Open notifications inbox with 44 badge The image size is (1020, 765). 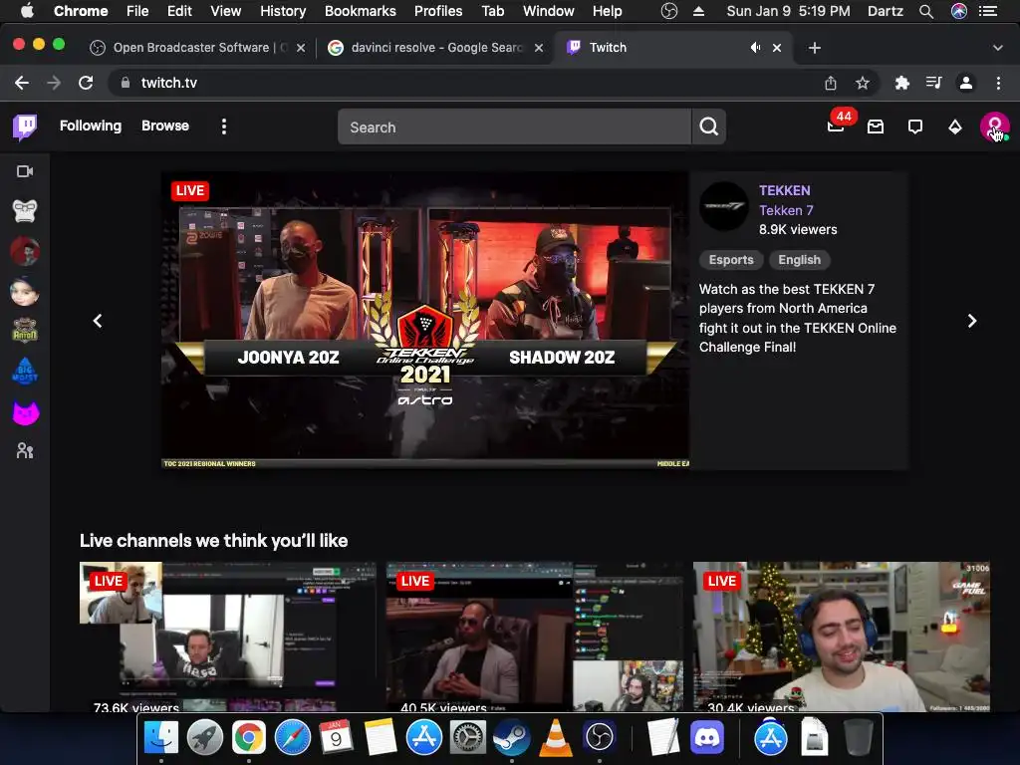coord(836,126)
